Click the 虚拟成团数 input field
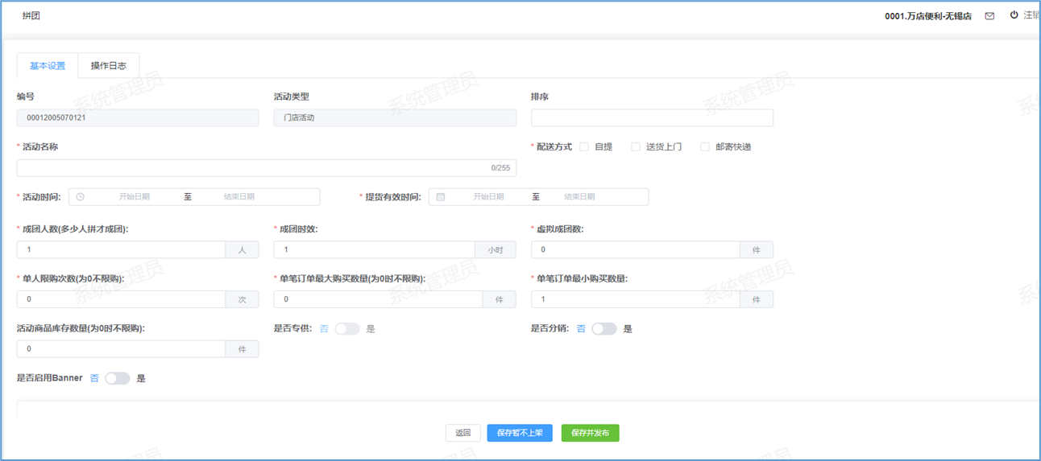The width and height of the screenshot is (1041, 461). (x=636, y=250)
